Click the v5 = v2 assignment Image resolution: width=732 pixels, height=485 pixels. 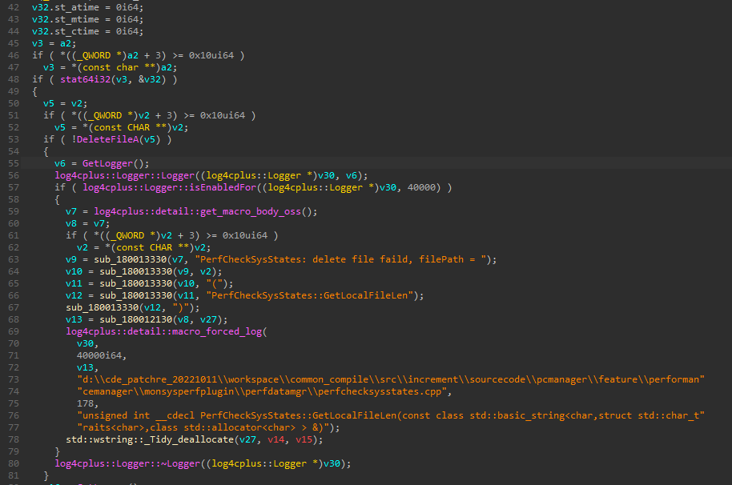[x=65, y=103]
